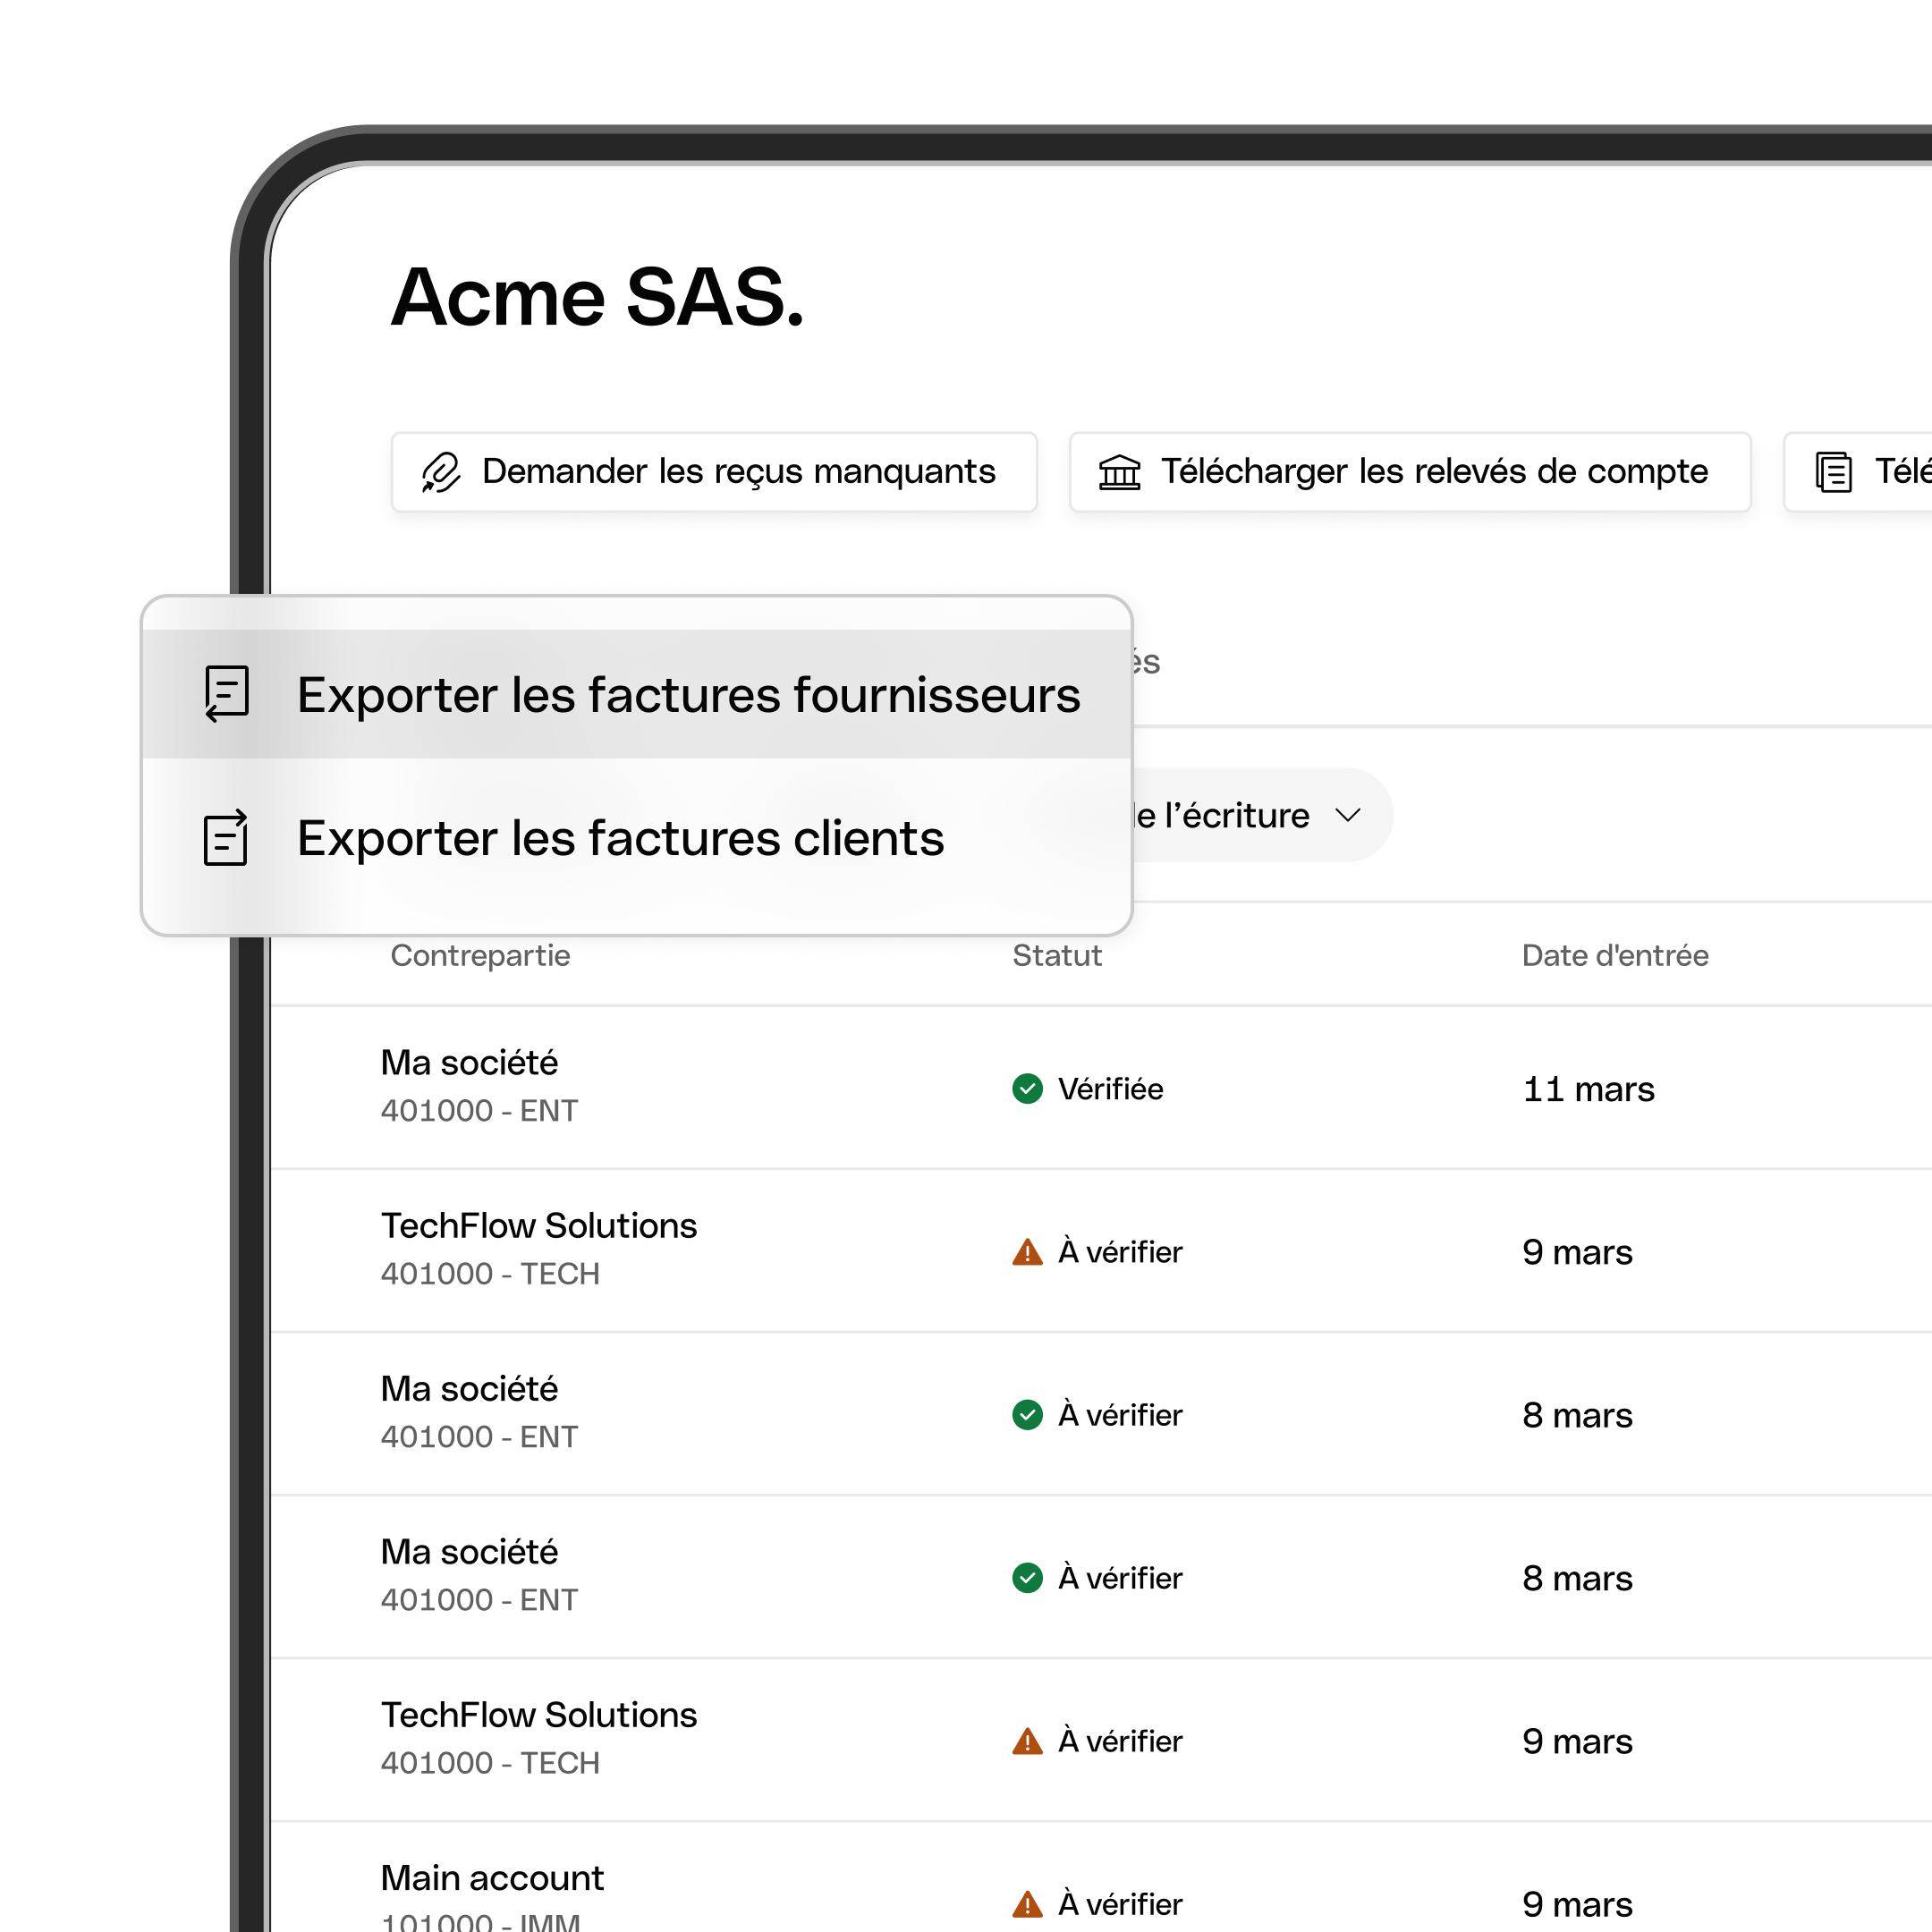This screenshot has width=1932, height=1932.
Task: Click the Date d'entrée column header
Action: pos(1615,955)
